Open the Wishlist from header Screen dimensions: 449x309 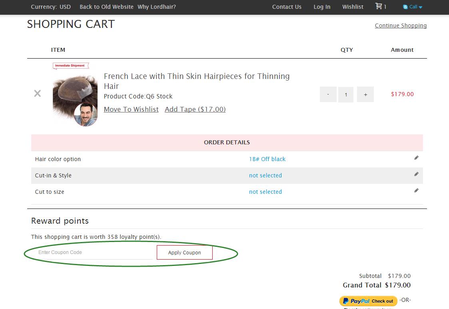point(353,7)
